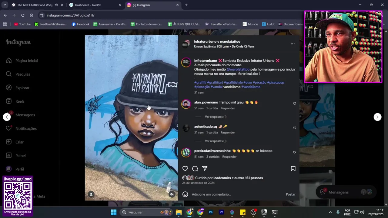Viewport: 388px width, 218px height.
Task: Open Pesquisa in Instagram sidebar
Action: (18, 74)
